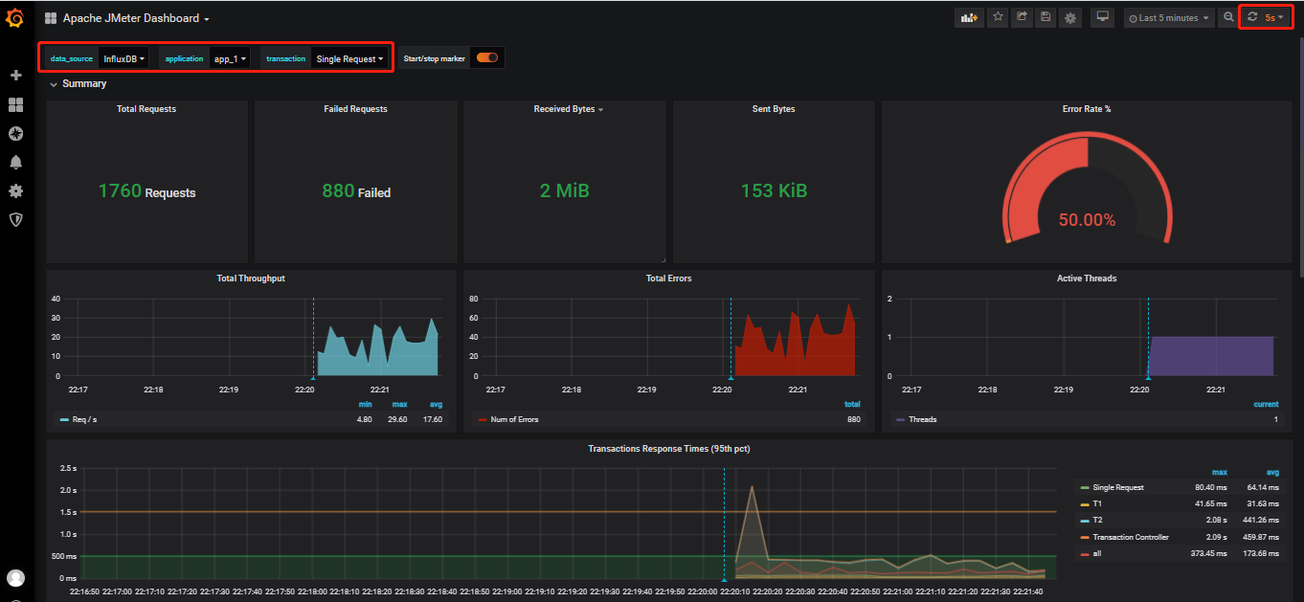
Task: Star this dashboard as favorite
Action: click(x=998, y=17)
